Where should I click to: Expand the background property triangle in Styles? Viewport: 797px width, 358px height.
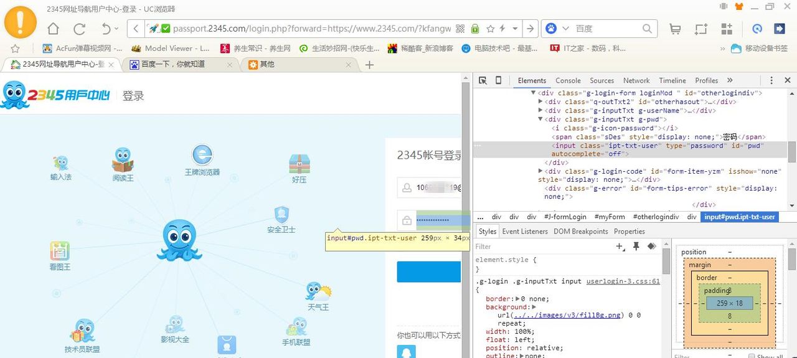pyautogui.click(x=533, y=307)
